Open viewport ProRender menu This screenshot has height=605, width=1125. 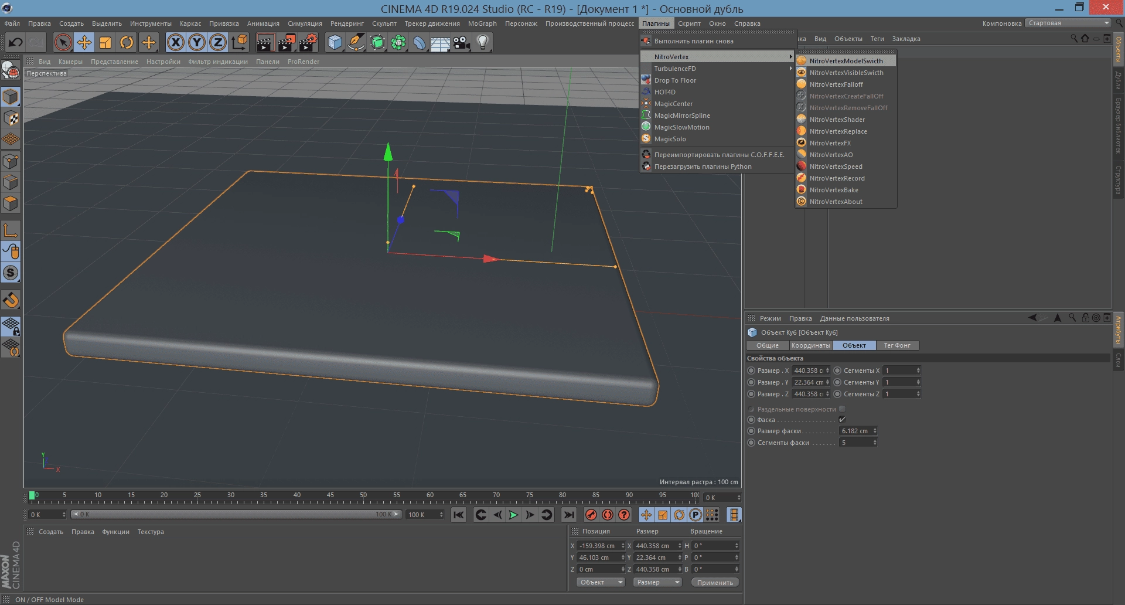click(x=304, y=62)
